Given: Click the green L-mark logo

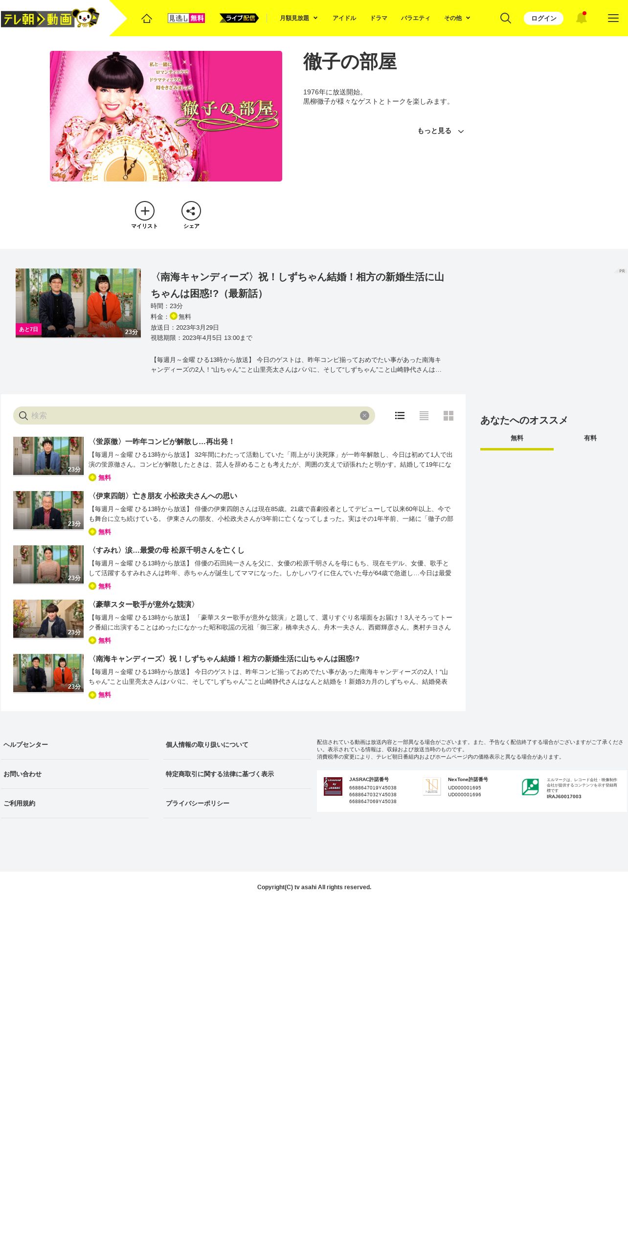Looking at the screenshot, I should pyautogui.click(x=530, y=786).
